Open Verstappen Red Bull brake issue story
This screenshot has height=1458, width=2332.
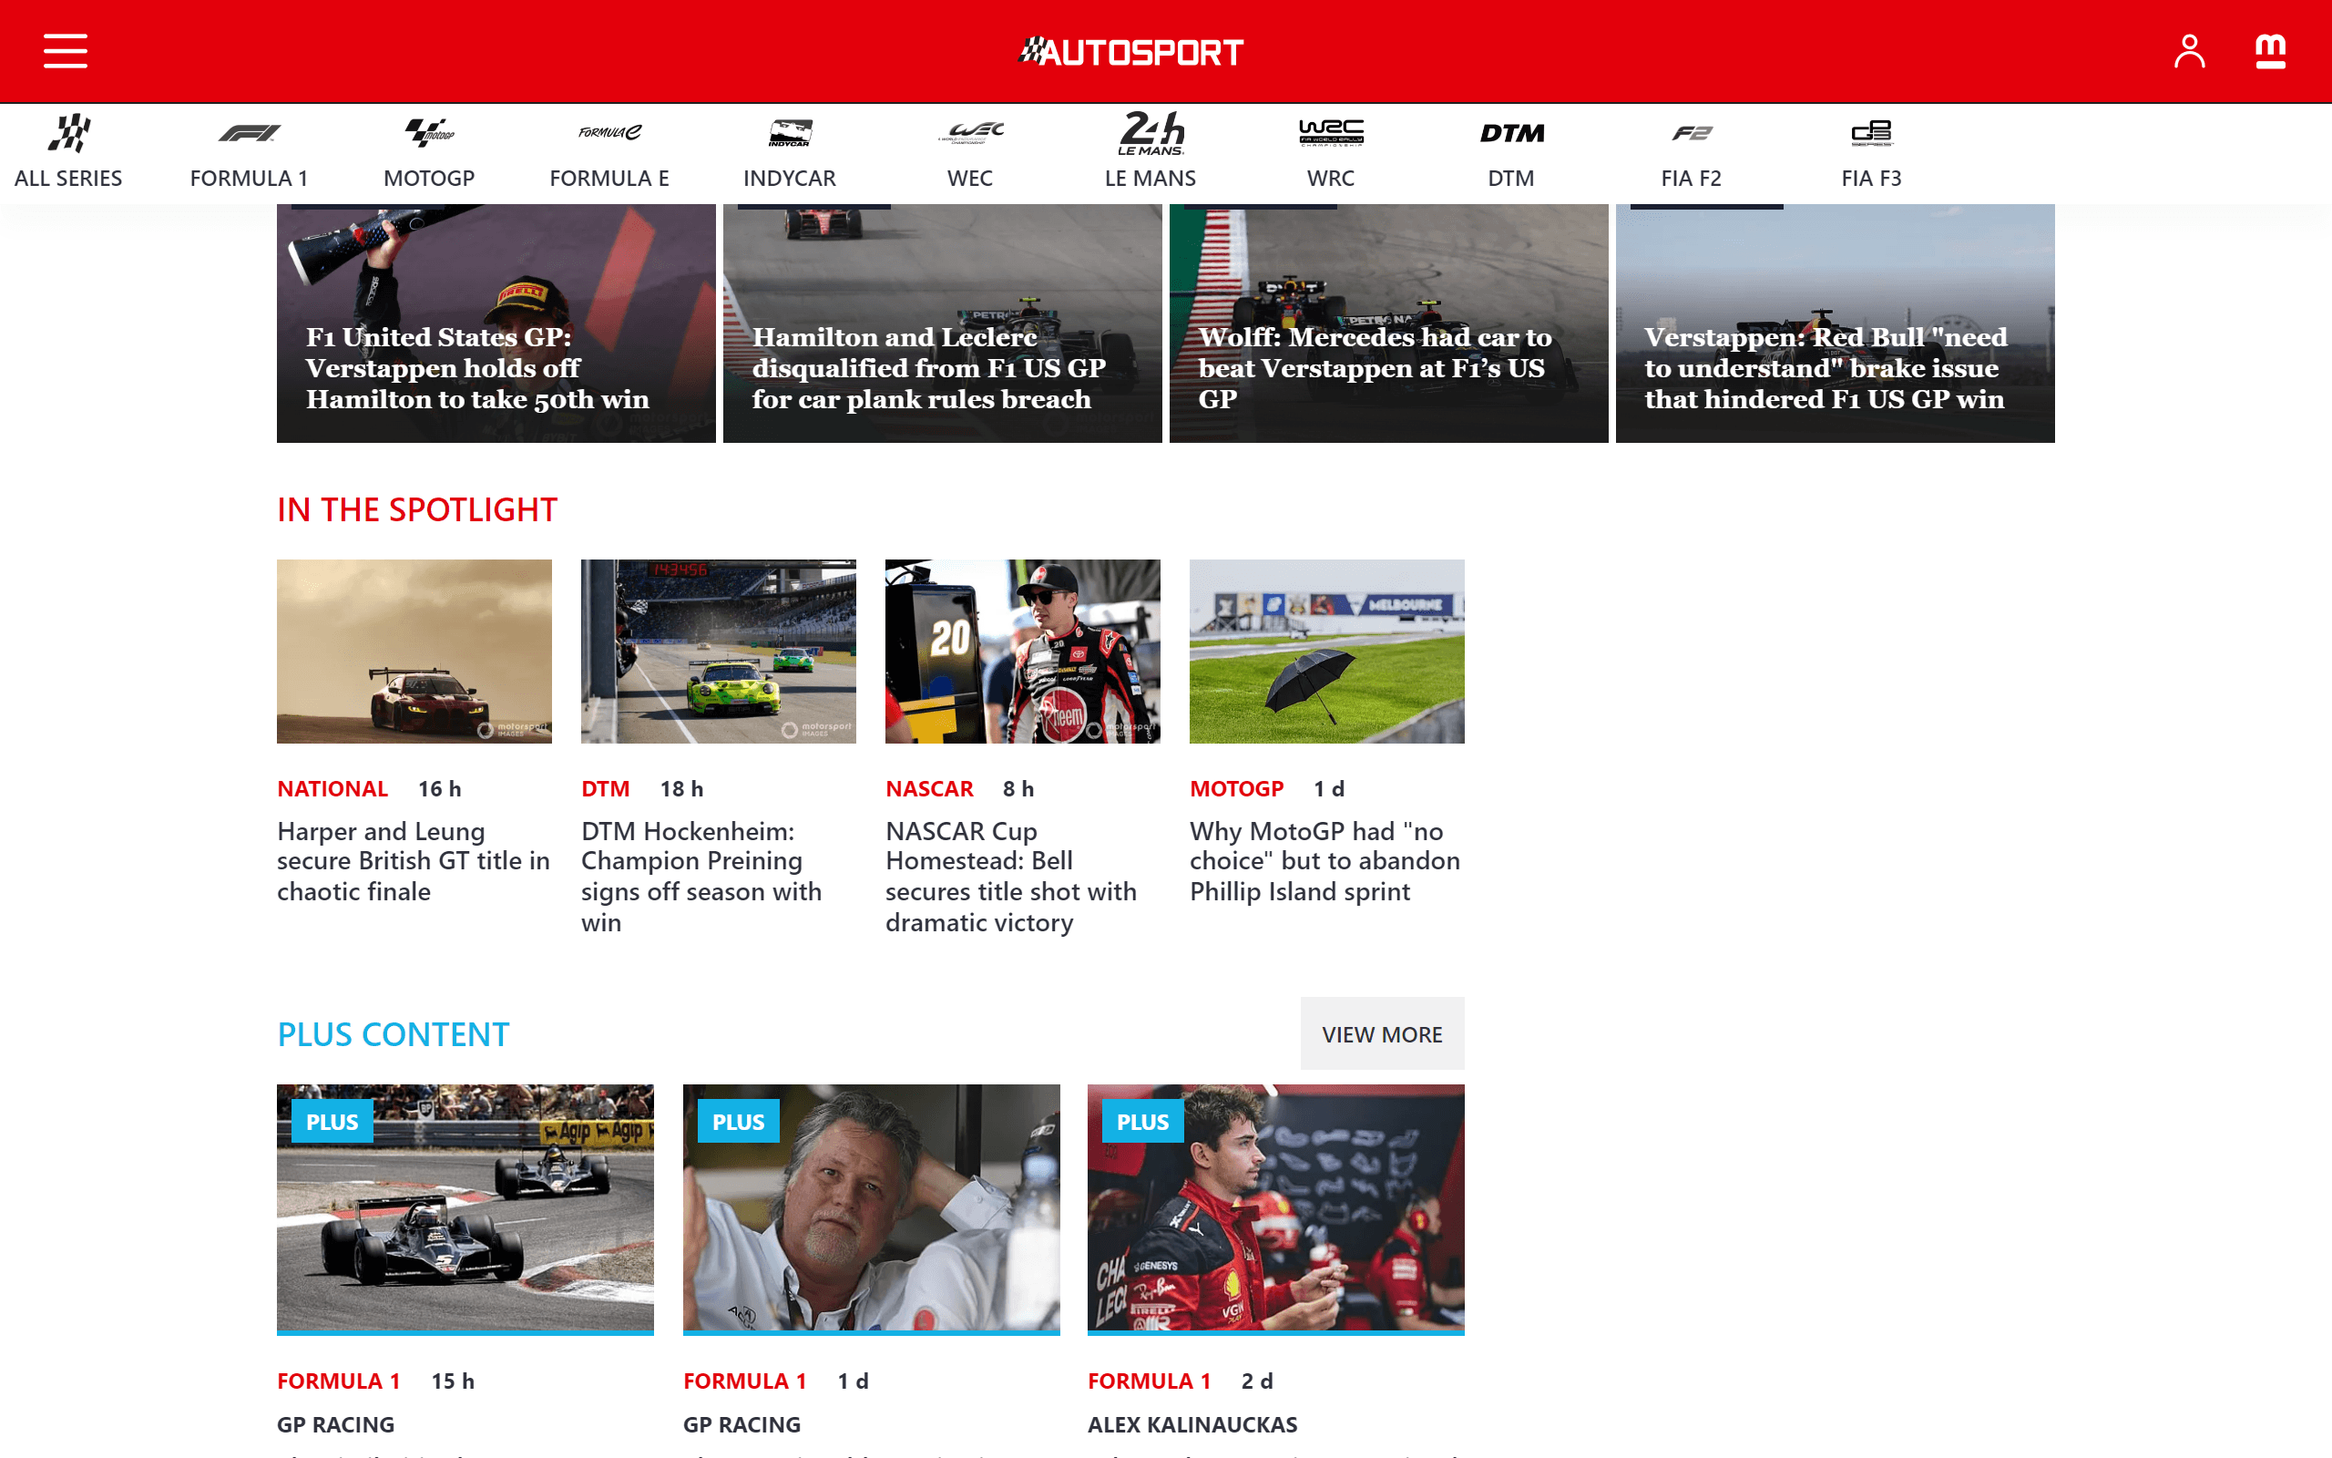coord(1826,367)
